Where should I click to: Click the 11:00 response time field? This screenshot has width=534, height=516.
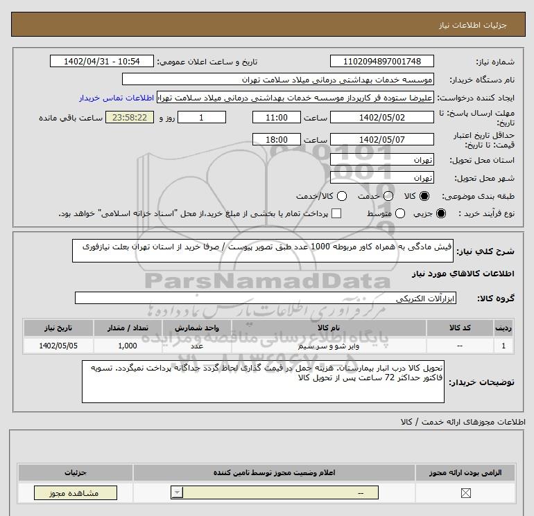tap(277, 117)
